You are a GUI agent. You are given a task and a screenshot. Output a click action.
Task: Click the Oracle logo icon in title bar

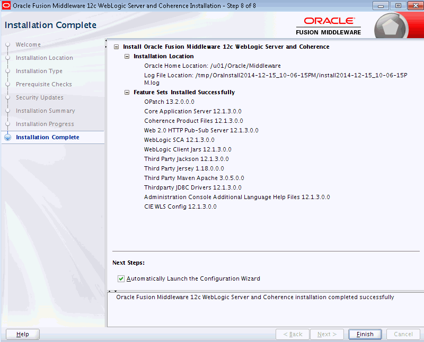click(6, 5)
